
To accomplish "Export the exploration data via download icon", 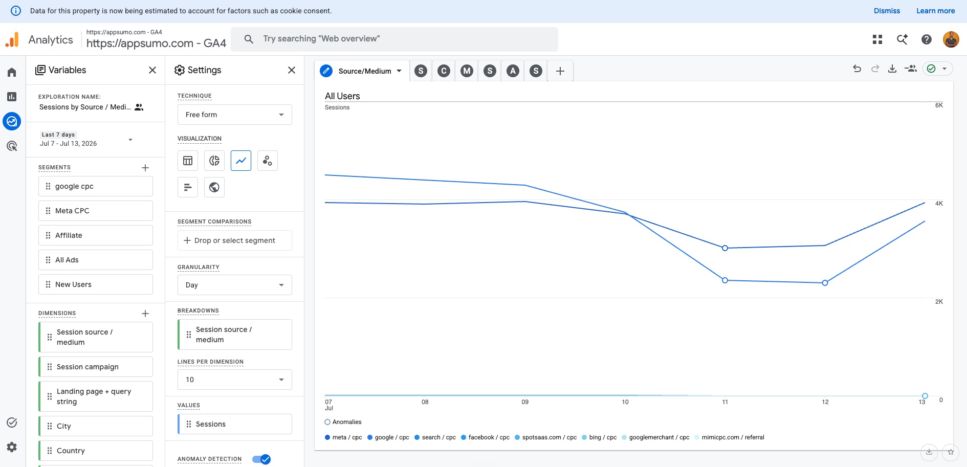I will (x=892, y=69).
